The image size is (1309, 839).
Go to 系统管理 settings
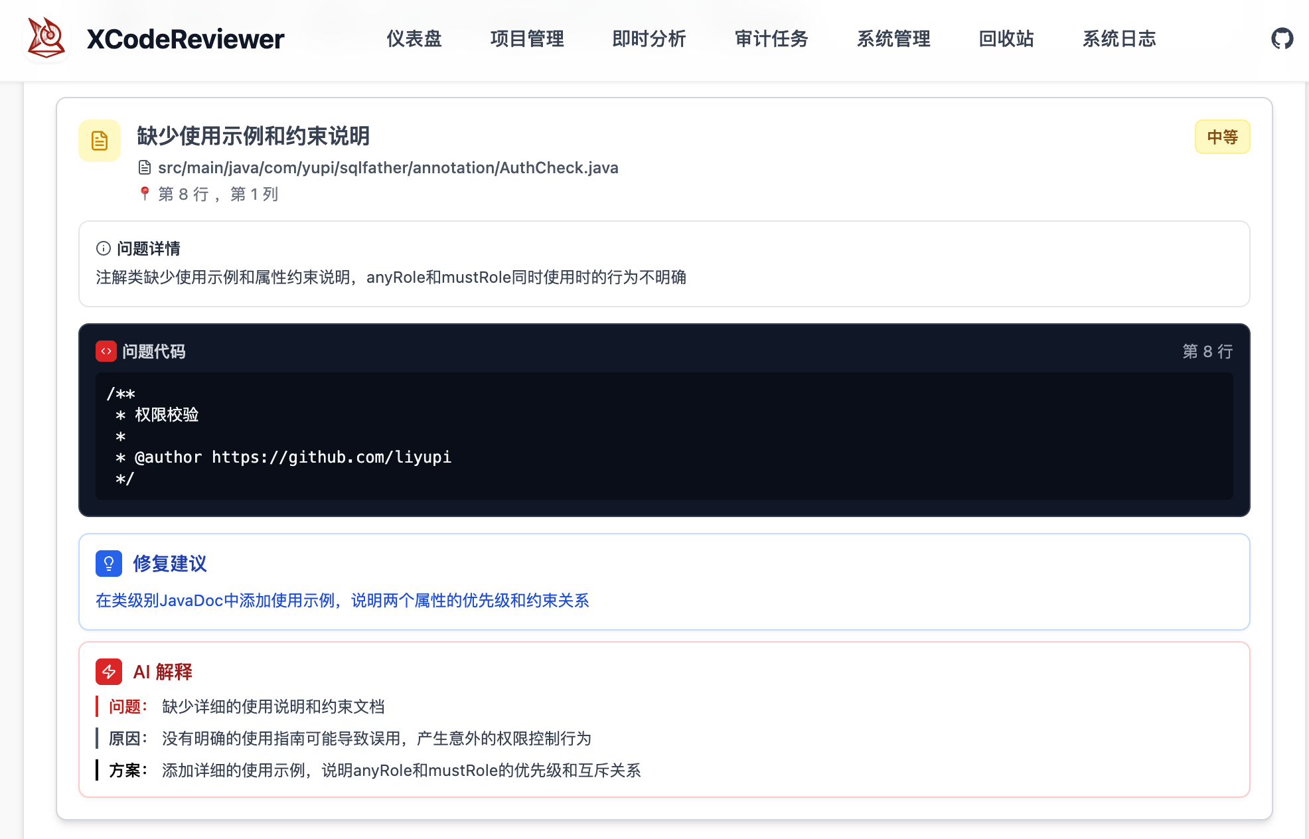tap(893, 38)
